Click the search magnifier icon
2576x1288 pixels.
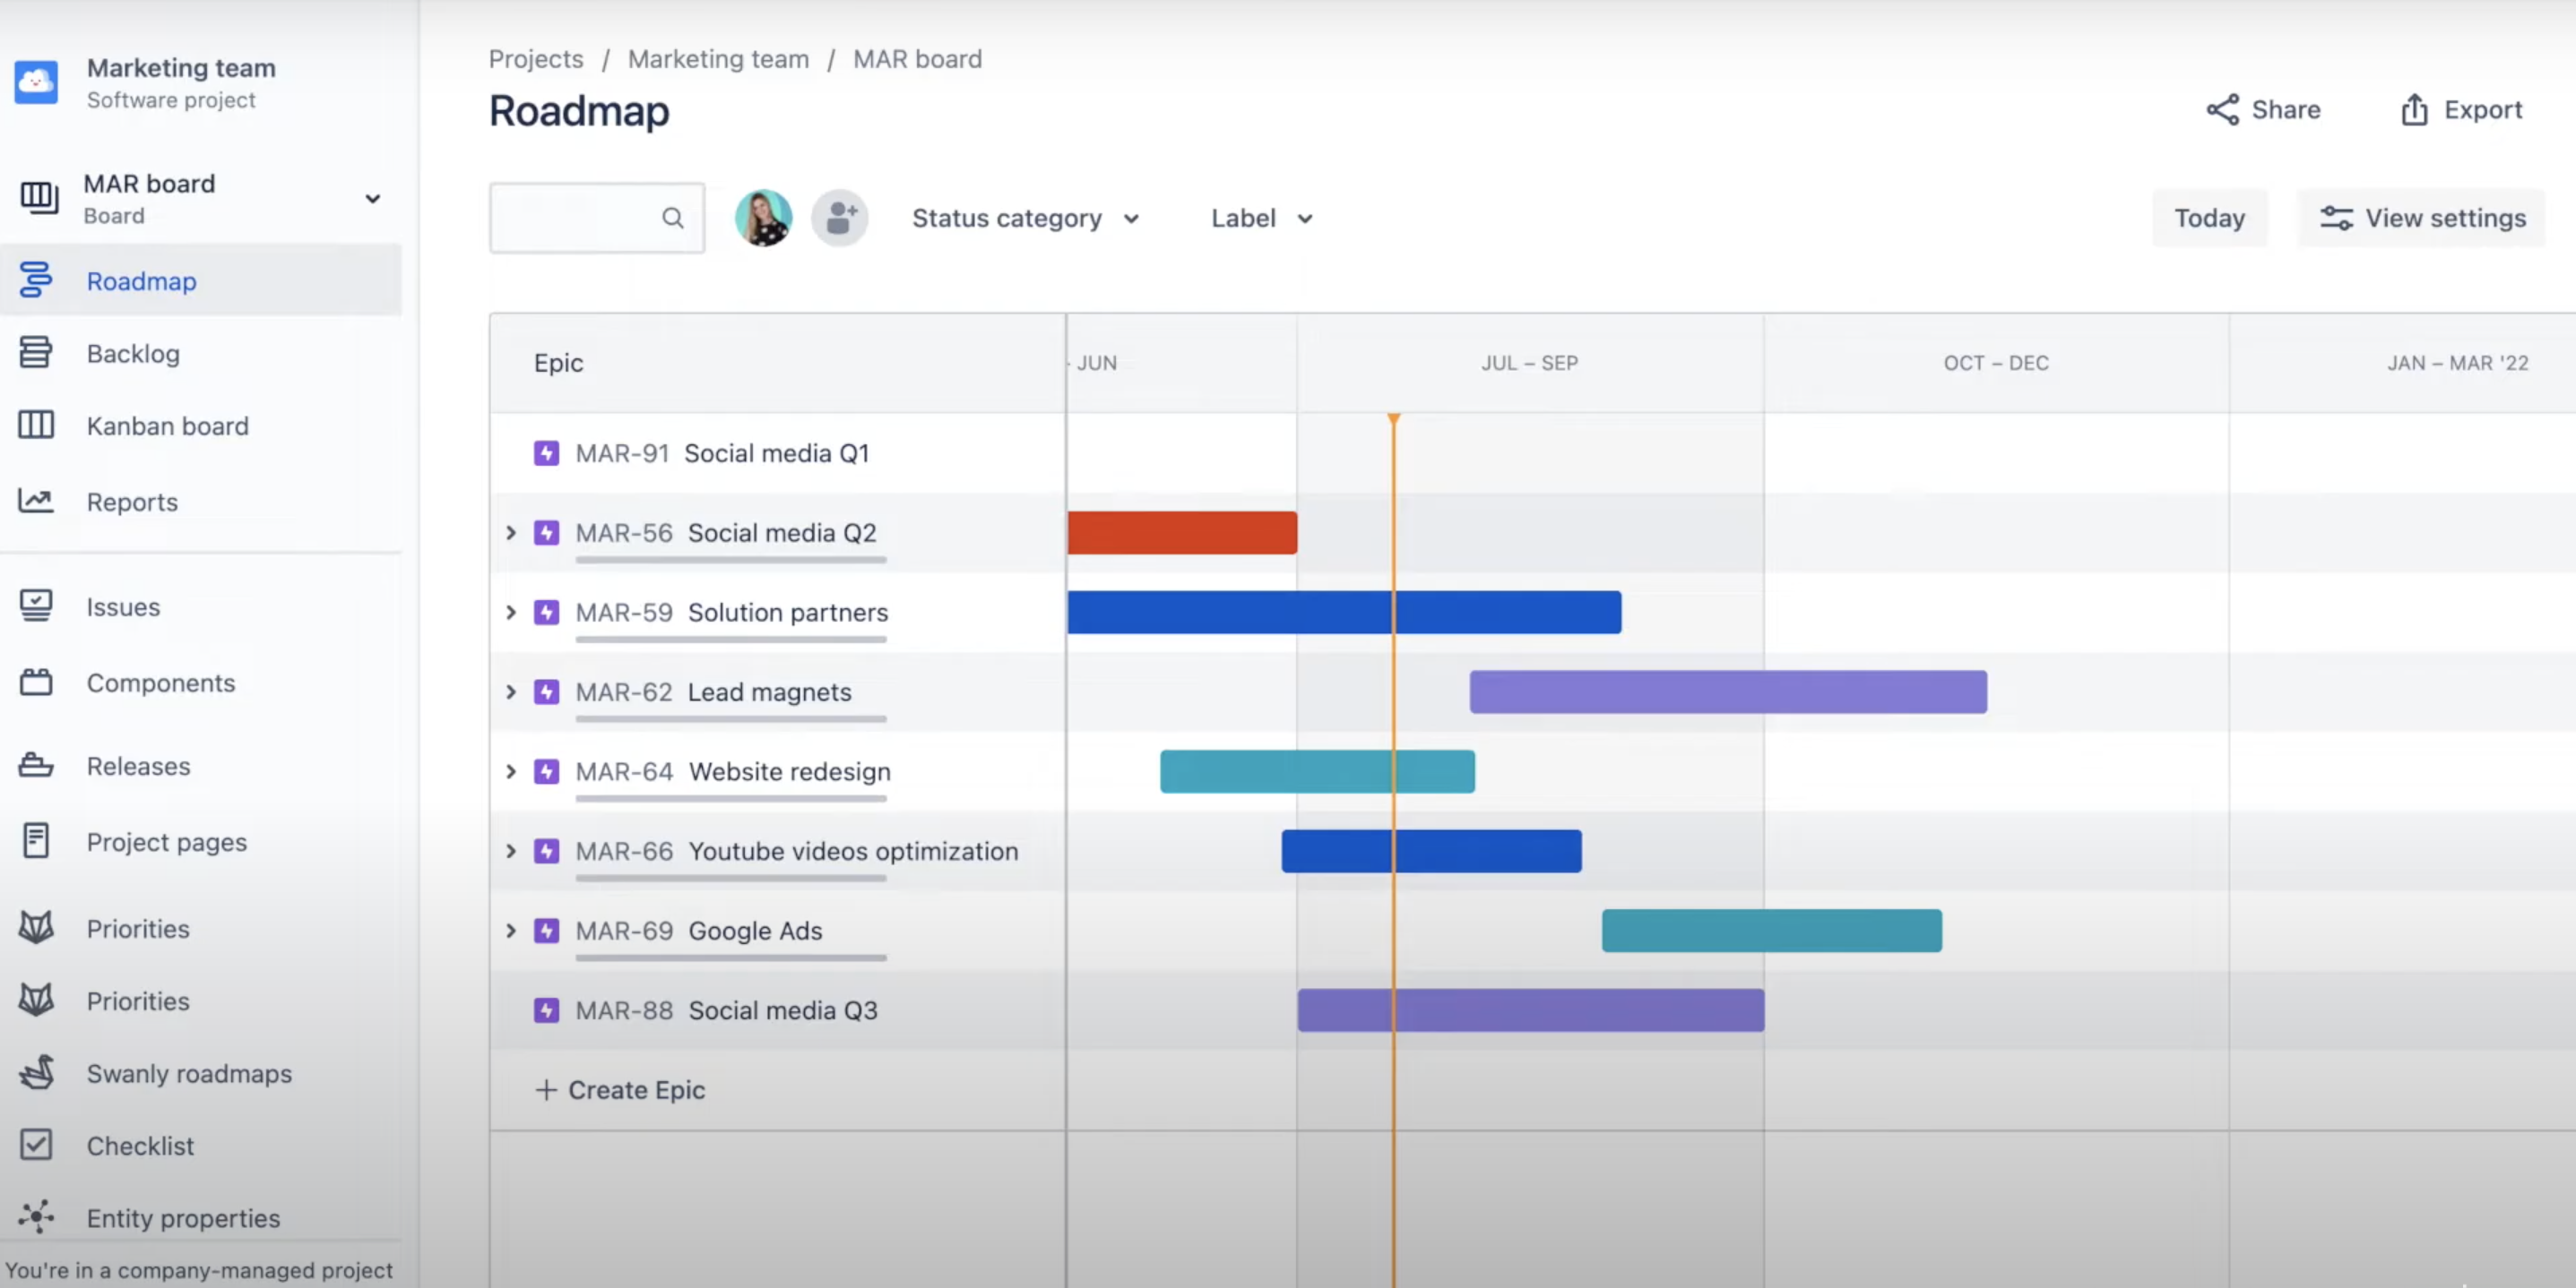pos(673,218)
